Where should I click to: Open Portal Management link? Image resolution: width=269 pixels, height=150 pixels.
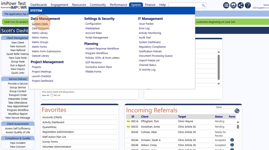[x=97, y=38]
